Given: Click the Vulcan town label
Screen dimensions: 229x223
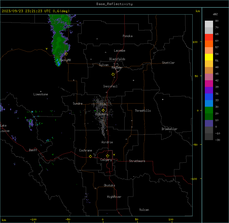Looking at the screenshot, I should (x=144, y=210).
